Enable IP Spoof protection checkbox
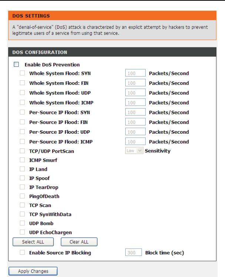The width and height of the screenshot is (225, 277). [x=22, y=178]
